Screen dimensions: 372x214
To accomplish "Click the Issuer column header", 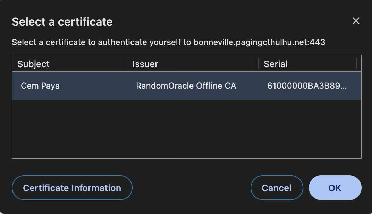I will click(x=145, y=64).
